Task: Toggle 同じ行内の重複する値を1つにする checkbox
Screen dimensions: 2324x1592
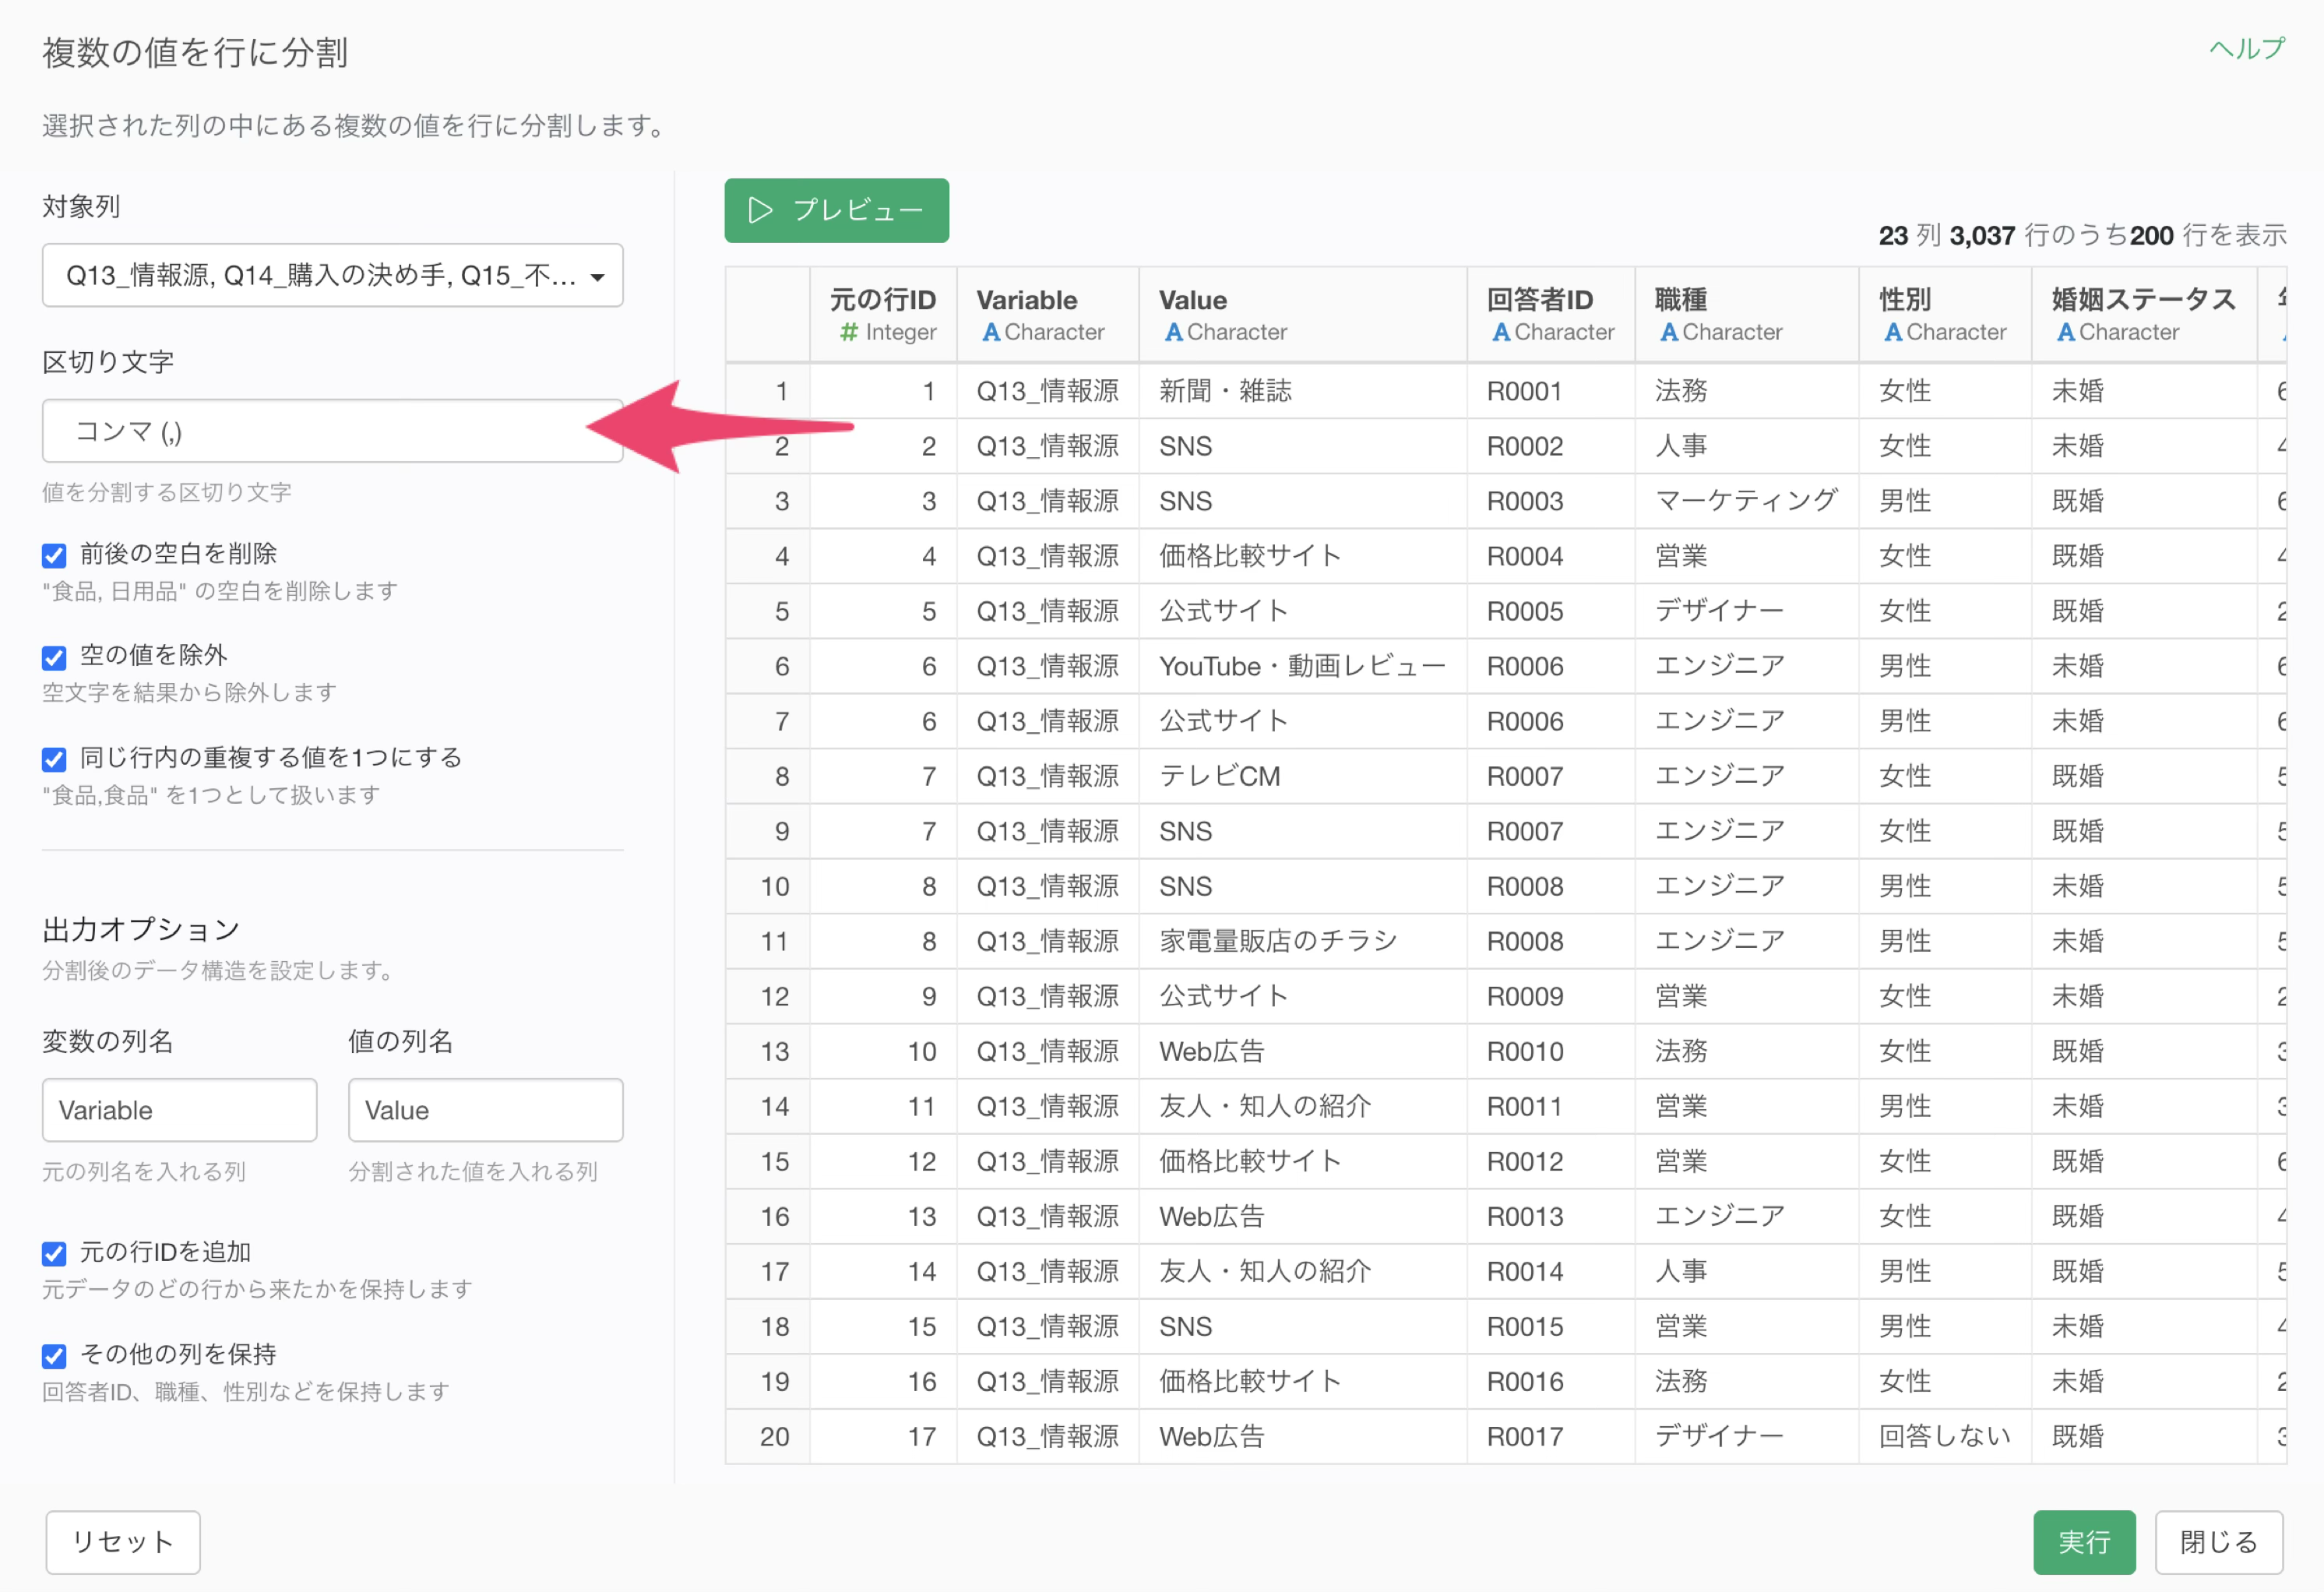Action: (54, 759)
